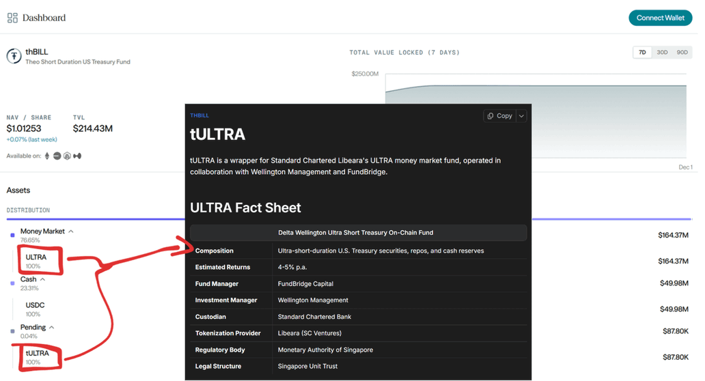Click the copy icon in the tULTRA panel
This screenshot has width=705, height=381.
(x=490, y=116)
